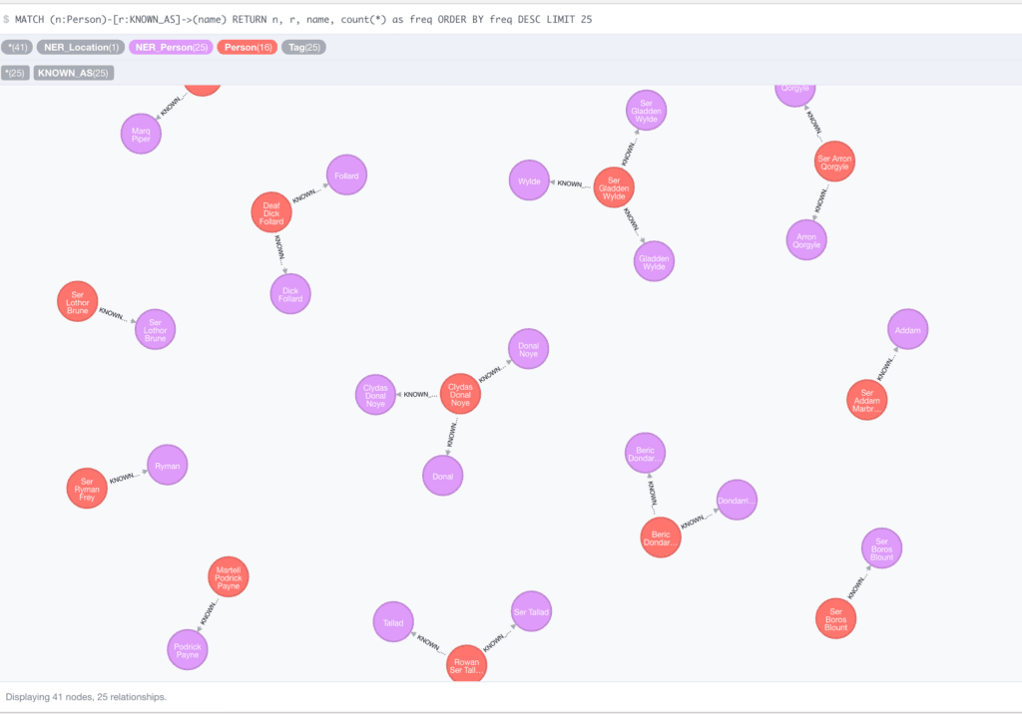Click the Tag(25) label pill
1022x714 pixels.
click(303, 47)
